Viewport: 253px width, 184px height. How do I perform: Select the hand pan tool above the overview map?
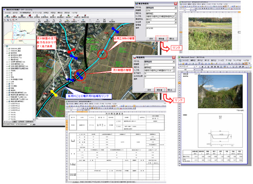click(16, 20)
